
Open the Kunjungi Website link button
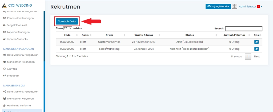[x=218, y=7]
